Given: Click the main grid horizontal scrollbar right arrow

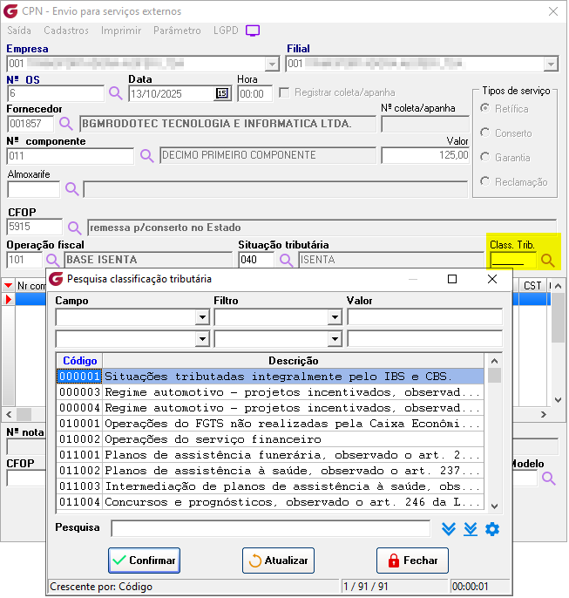Looking at the screenshot, I should [544, 414].
